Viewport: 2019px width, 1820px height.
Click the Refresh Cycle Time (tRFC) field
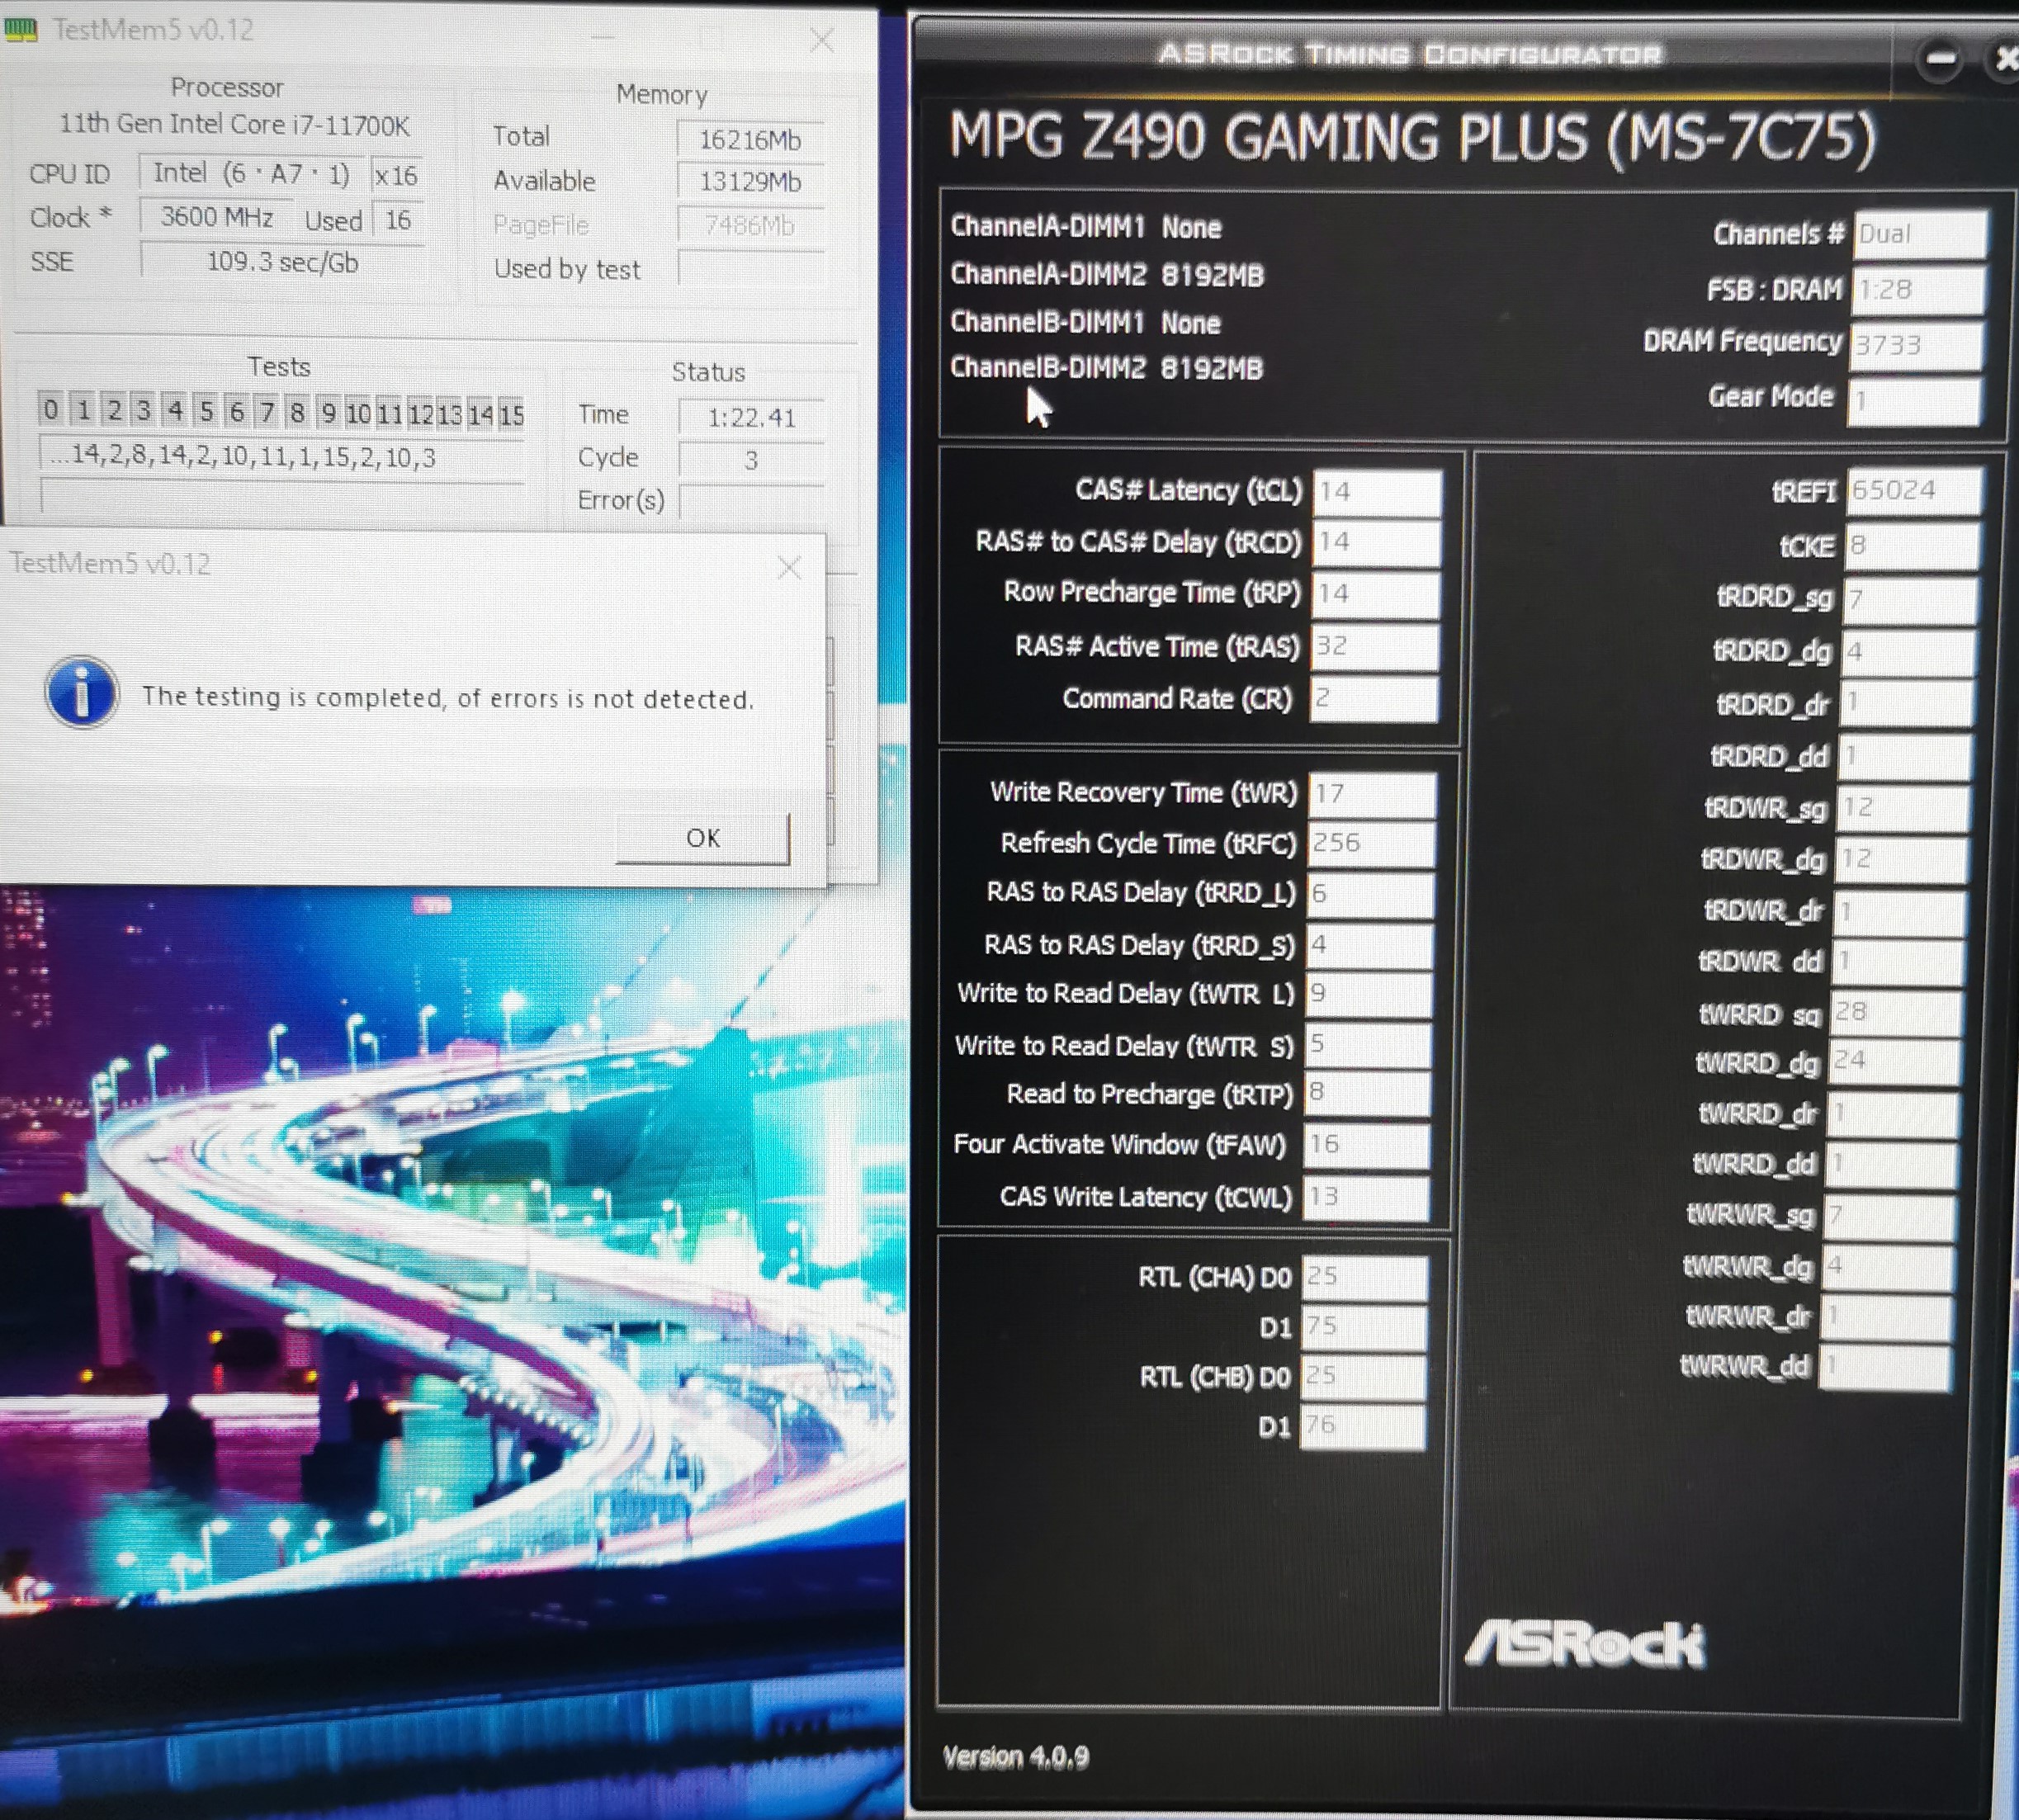click(x=1370, y=843)
